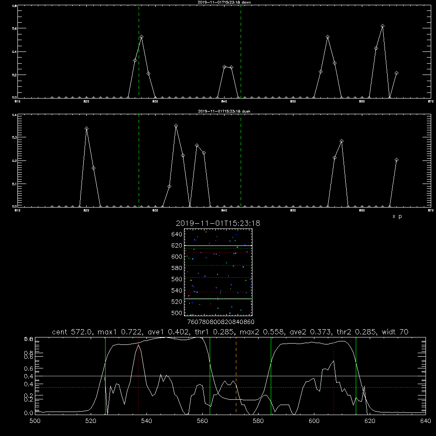The width and height of the screenshot is (436, 436).
Task: Click the highest diamond marker in the dawn plot
Action: 383,26
